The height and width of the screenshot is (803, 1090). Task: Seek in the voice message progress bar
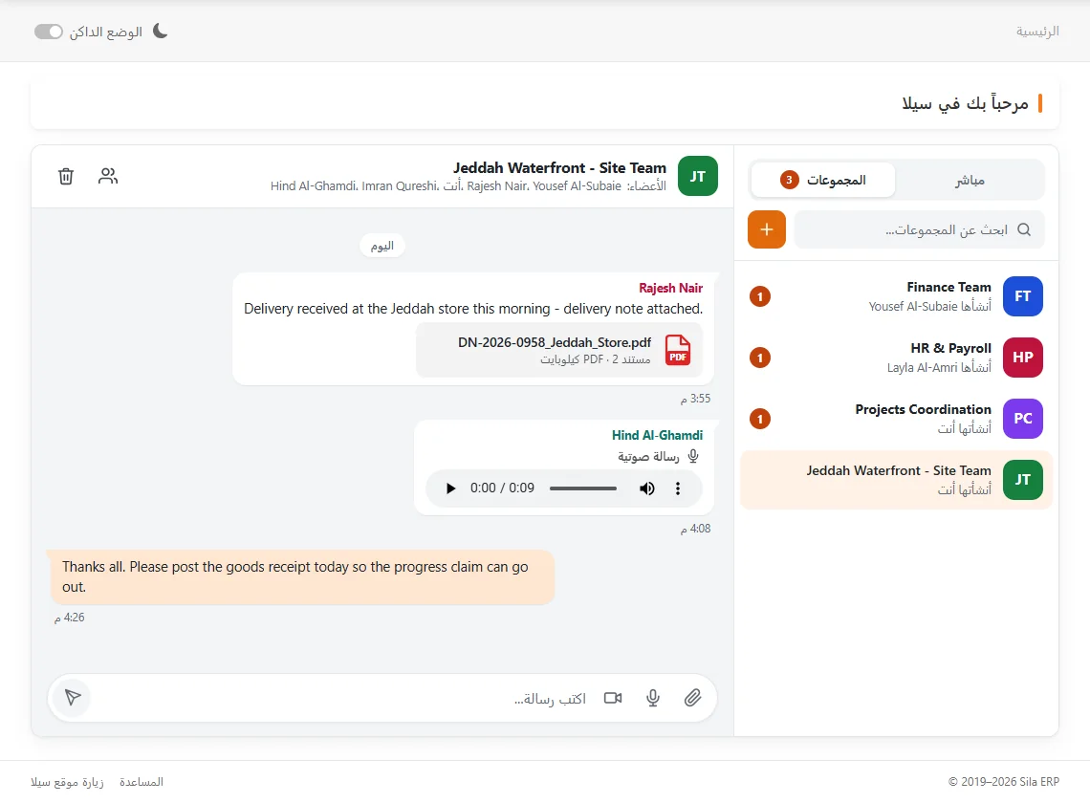tap(583, 488)
